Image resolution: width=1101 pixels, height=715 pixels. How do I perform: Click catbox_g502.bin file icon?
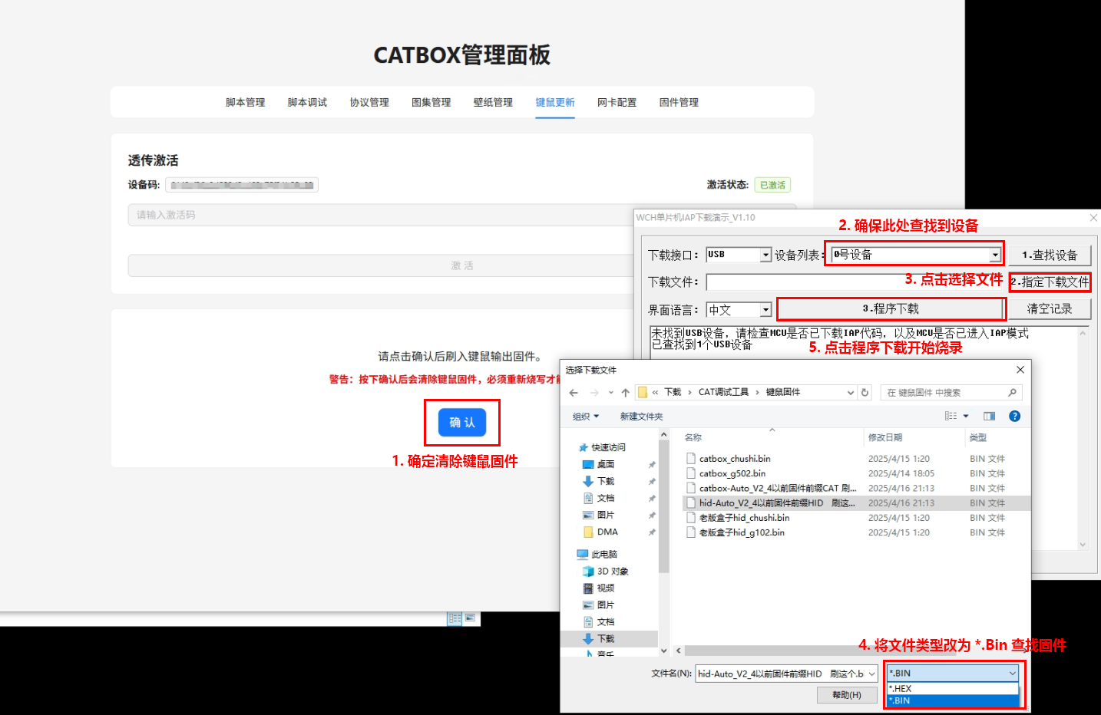(x=691, y=473)
